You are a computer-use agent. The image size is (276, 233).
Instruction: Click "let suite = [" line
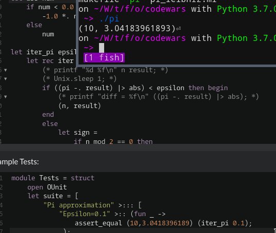(53, 196)
